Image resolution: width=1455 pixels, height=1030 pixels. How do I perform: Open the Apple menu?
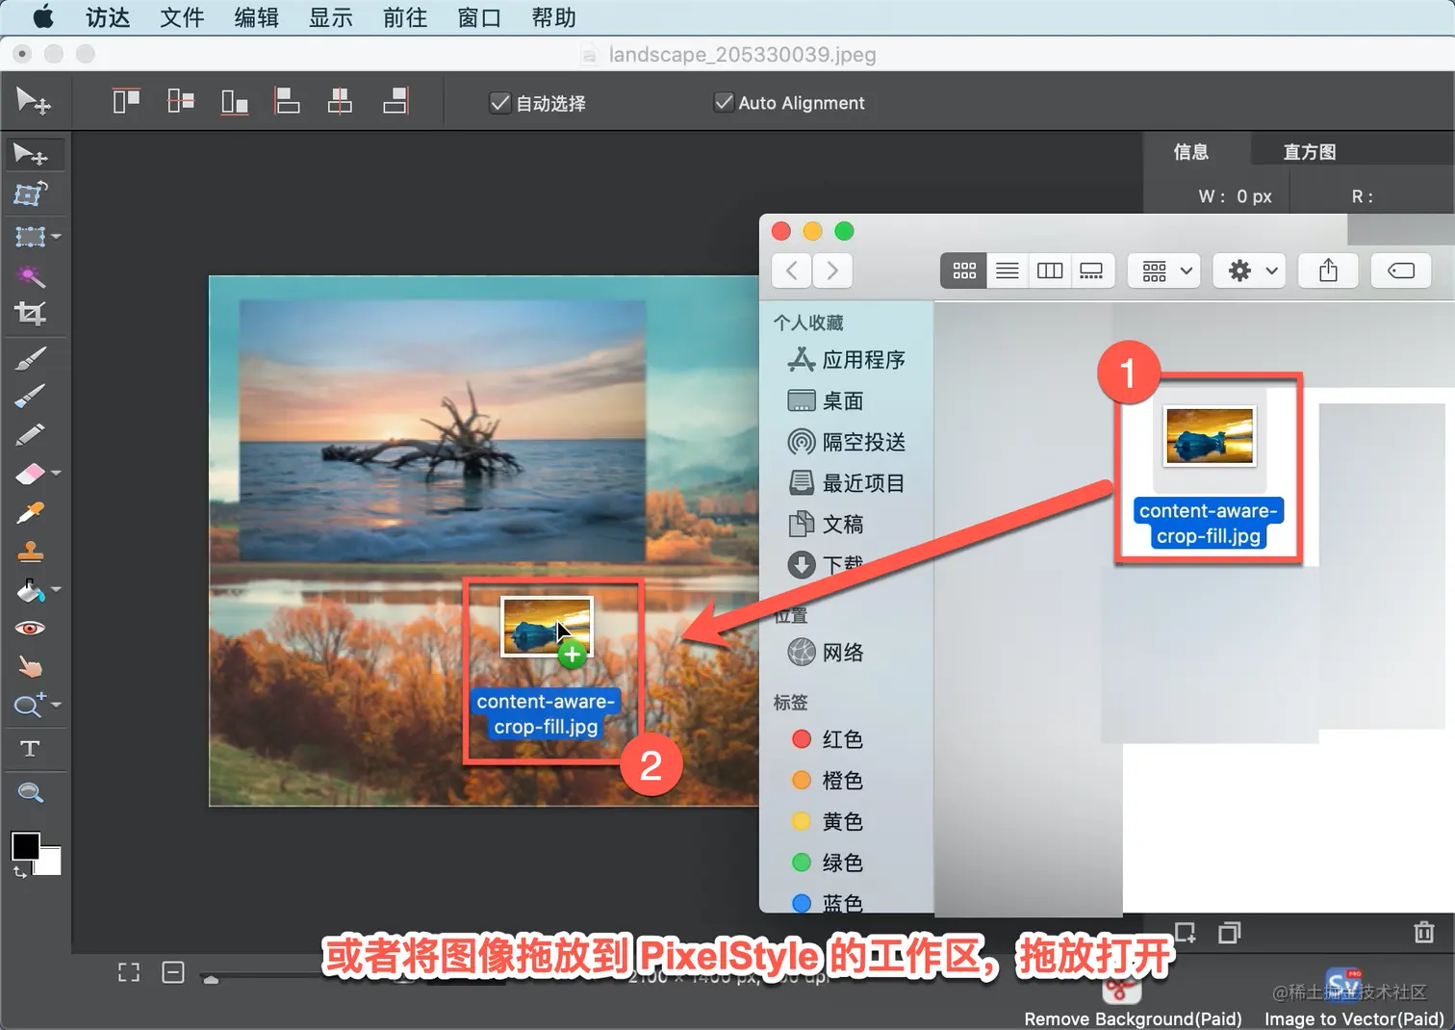(43, 17)
